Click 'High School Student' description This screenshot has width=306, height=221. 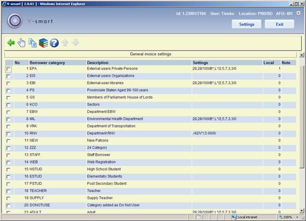click(x=104, y=169)
